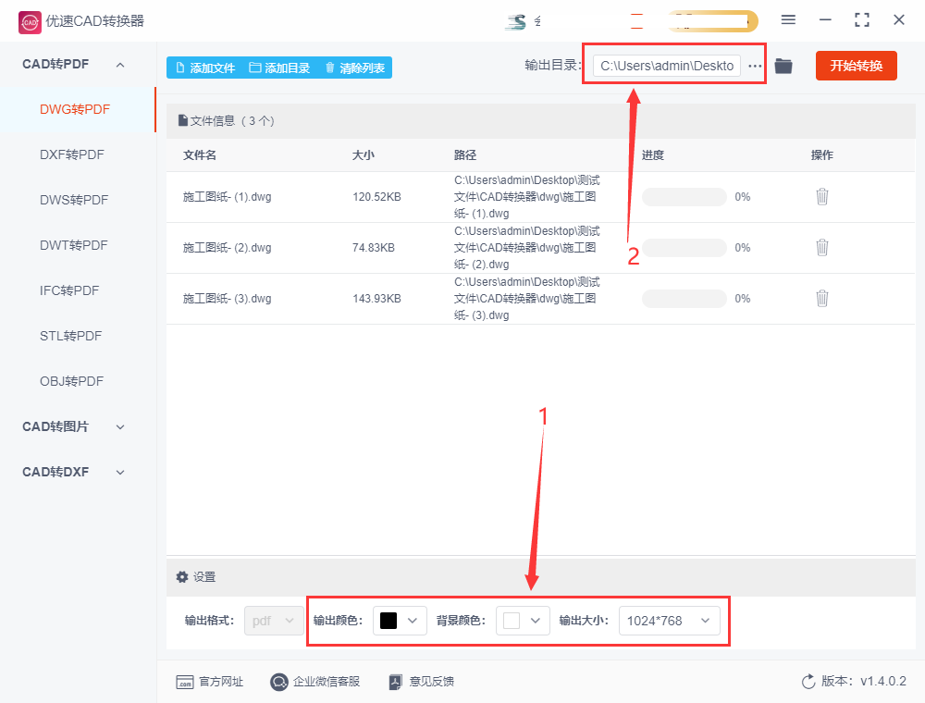Screen dimensions: 925x703
Task: Click the 添加文件 button
Action: coord(205,68)
